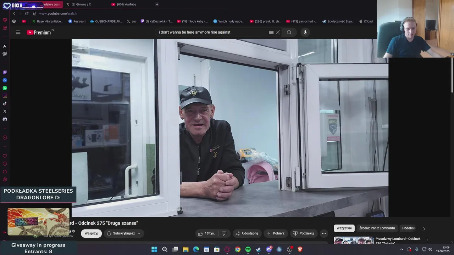Select the Wszystkie filter chip

click(344, 228)
